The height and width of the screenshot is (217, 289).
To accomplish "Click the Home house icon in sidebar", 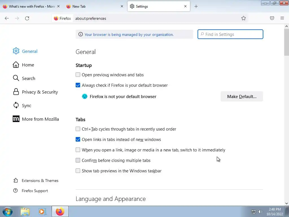I will point(16,65).
